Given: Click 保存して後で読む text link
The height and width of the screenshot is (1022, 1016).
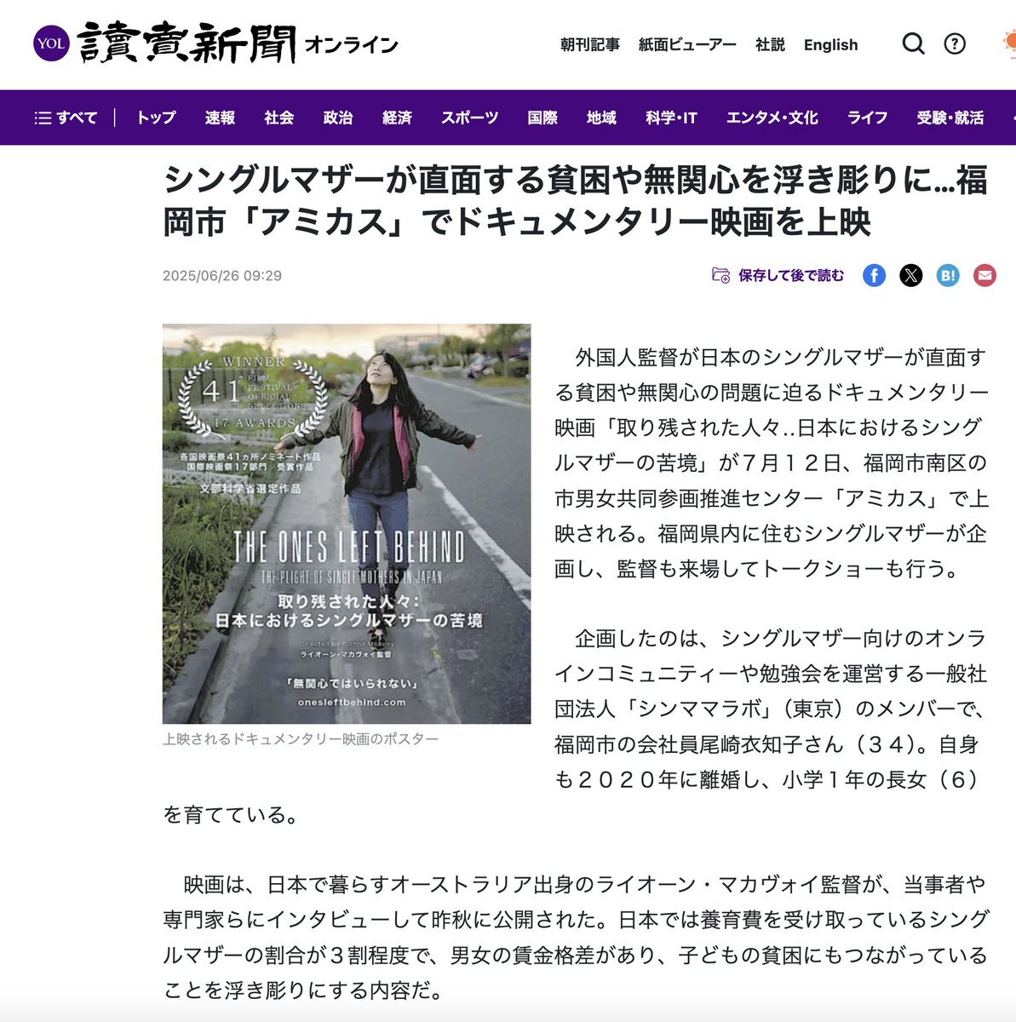Looking at the screenshot, I should [x=792, y=275].
